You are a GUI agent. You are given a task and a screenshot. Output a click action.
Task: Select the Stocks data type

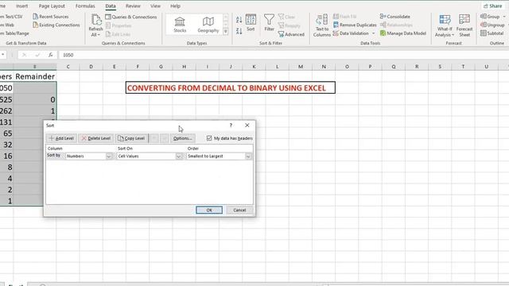(x=180, y=25)
